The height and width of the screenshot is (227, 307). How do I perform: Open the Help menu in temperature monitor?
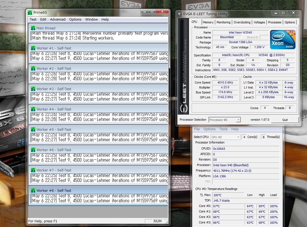point(235,129)
